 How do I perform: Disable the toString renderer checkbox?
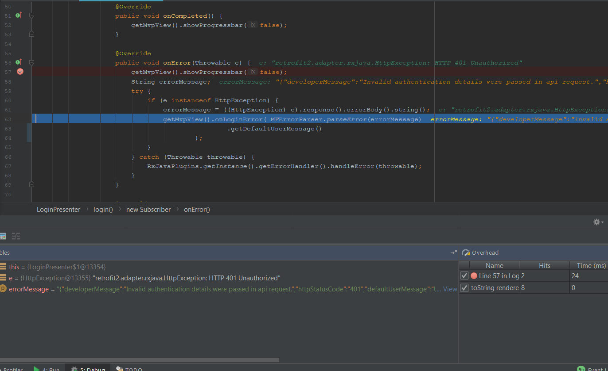tap(464, 287)
